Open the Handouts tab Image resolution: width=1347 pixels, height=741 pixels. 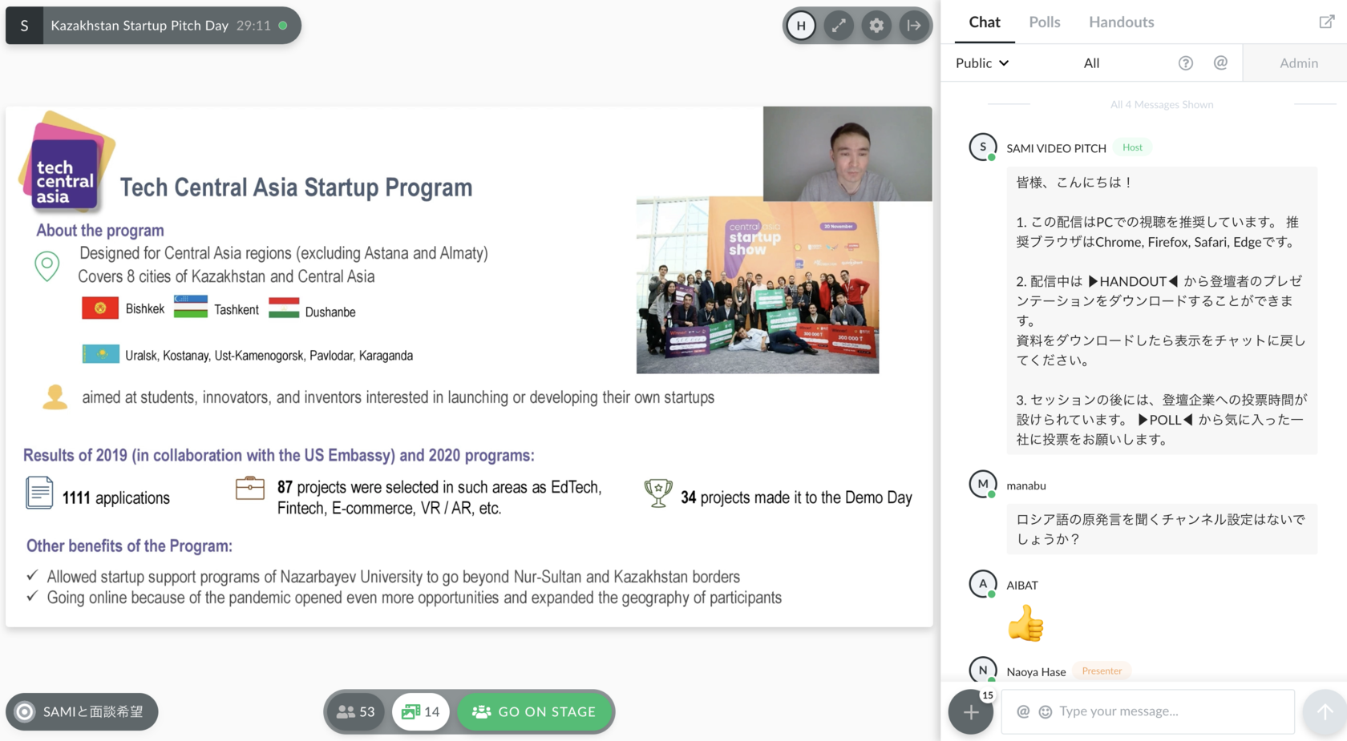coord(1122,22)
